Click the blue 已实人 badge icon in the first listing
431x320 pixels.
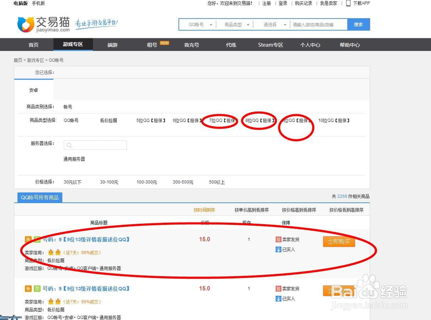click(x=278, y=249)
